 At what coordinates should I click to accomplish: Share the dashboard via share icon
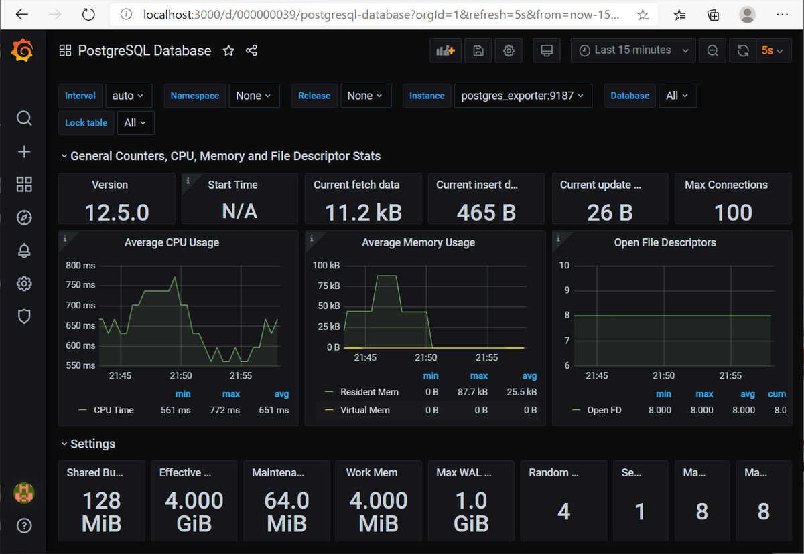coord(251,50)
